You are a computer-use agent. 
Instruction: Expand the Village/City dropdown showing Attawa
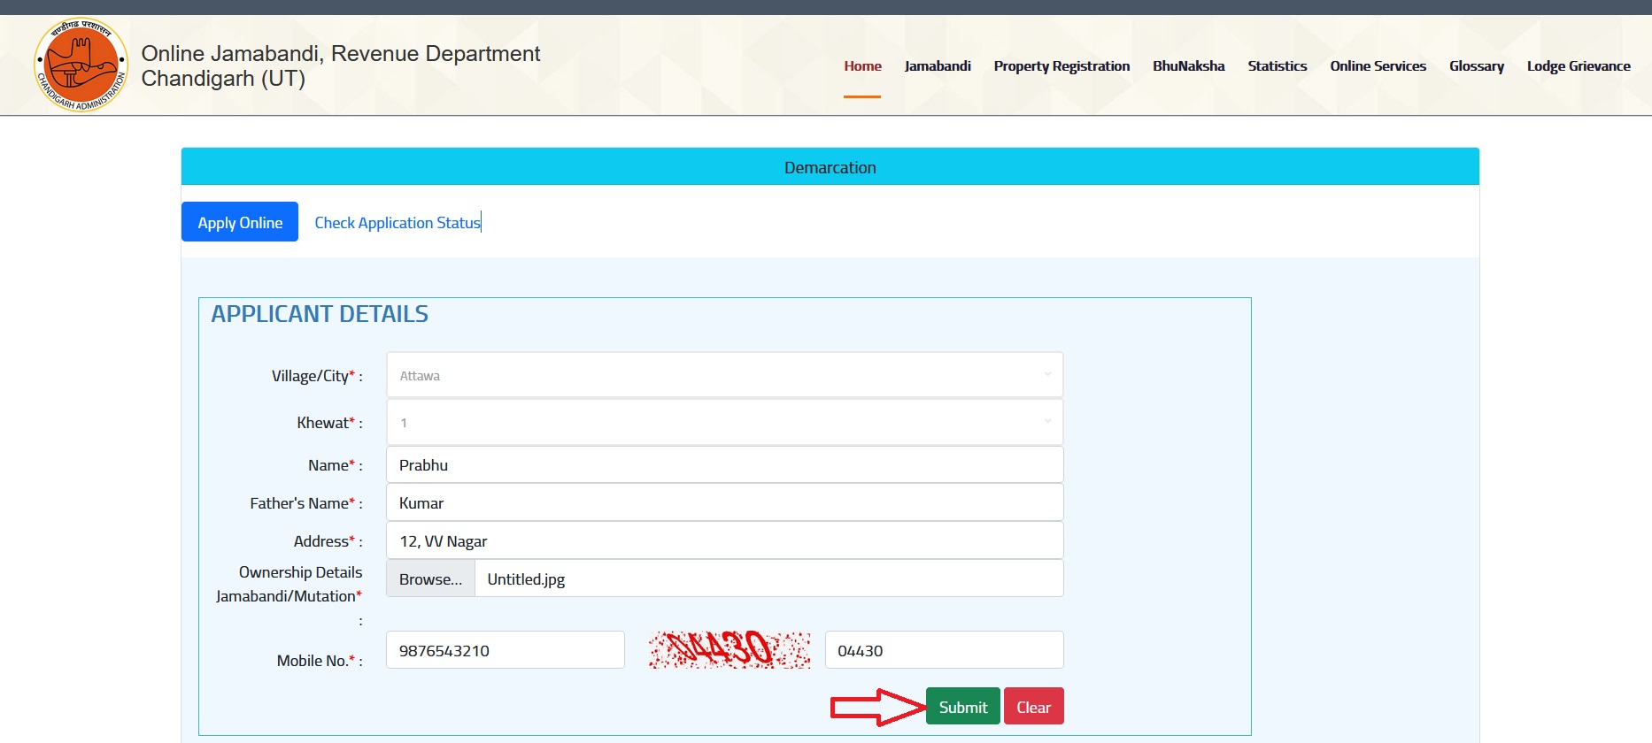coord(724,375)
